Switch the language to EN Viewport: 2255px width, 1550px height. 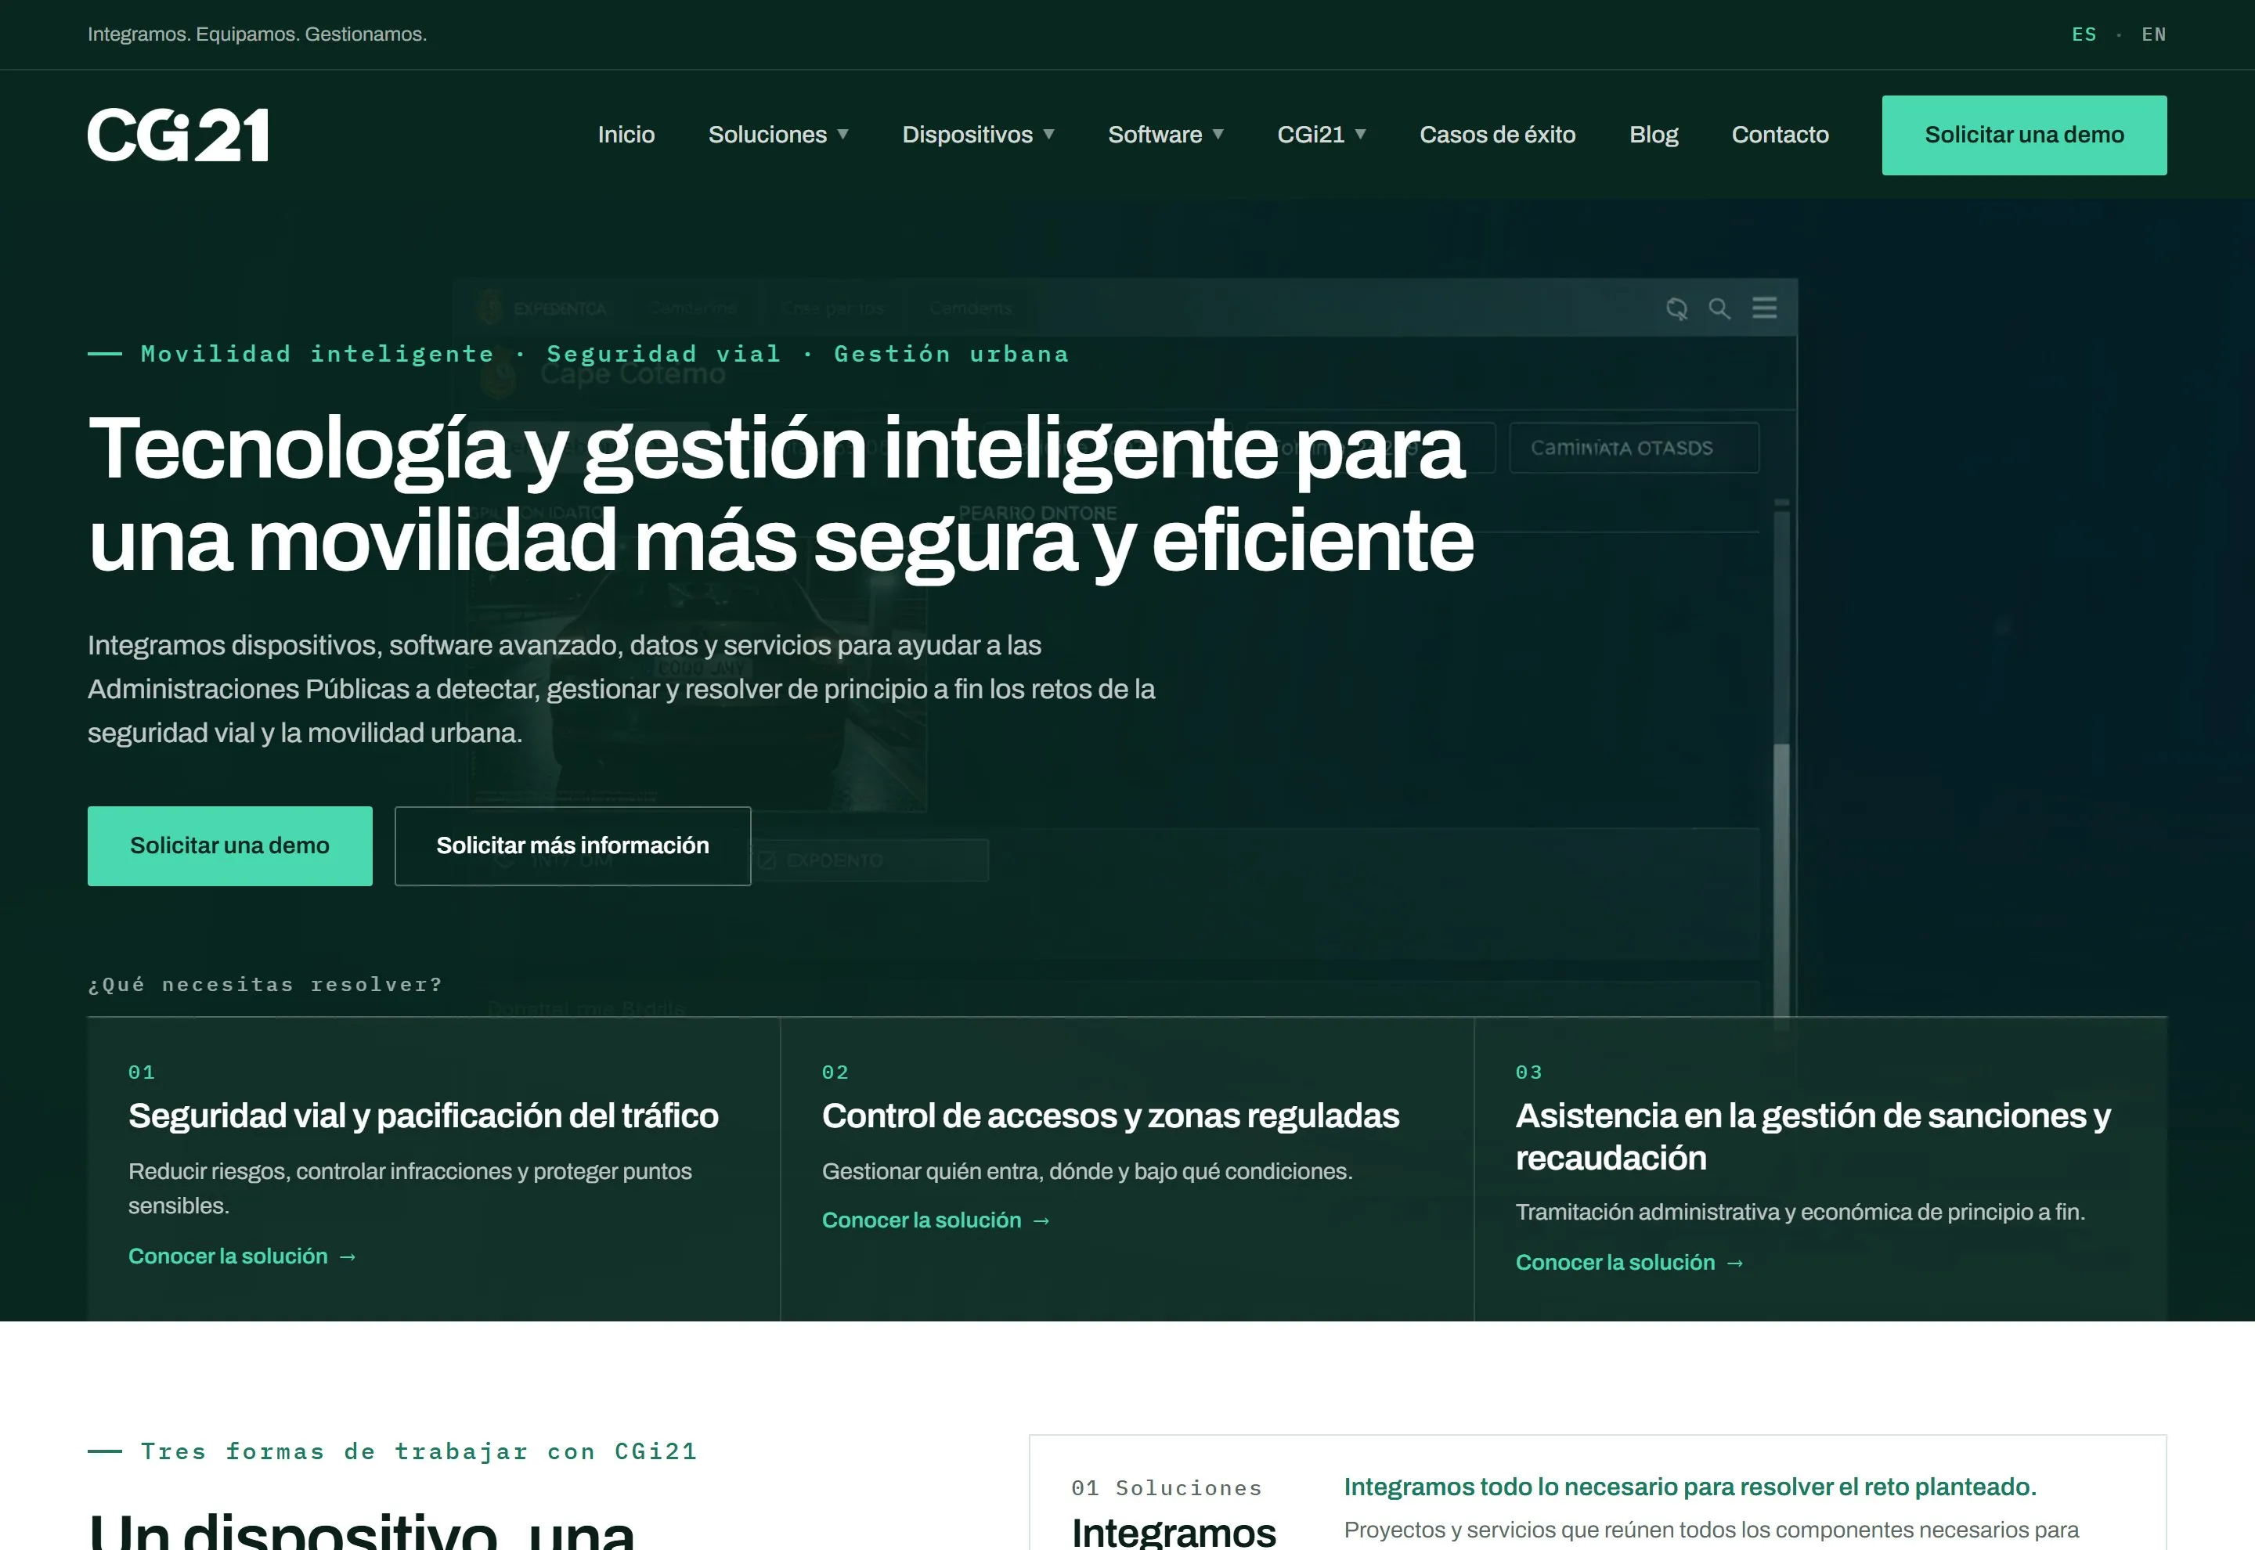[2153, 34]
